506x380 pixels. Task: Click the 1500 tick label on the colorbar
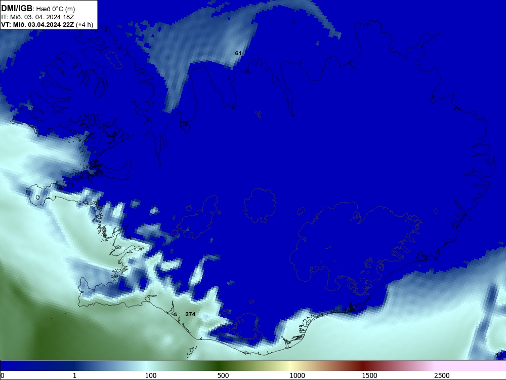(x=369, y=375)
